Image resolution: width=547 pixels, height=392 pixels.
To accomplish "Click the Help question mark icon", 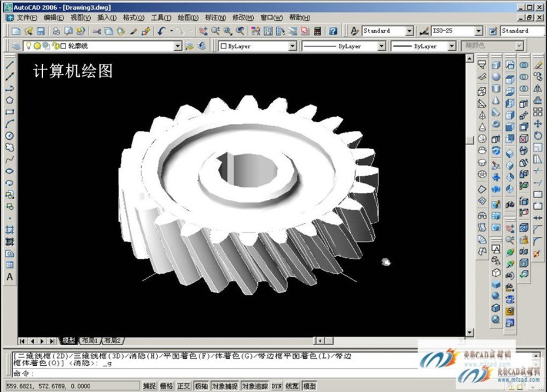I will pyautogui.click(x=333, y=31).
